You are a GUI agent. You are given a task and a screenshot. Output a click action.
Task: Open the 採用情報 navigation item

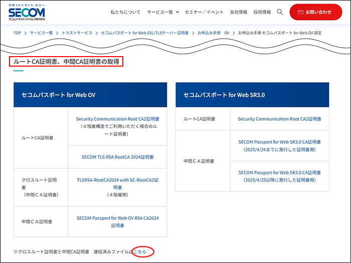(x=262, y=12)
